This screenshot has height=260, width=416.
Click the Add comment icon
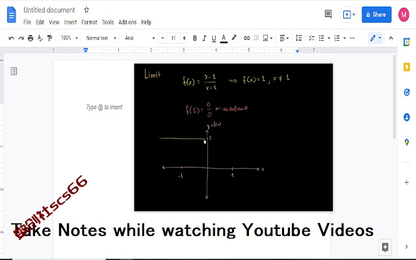pos(256,38)
